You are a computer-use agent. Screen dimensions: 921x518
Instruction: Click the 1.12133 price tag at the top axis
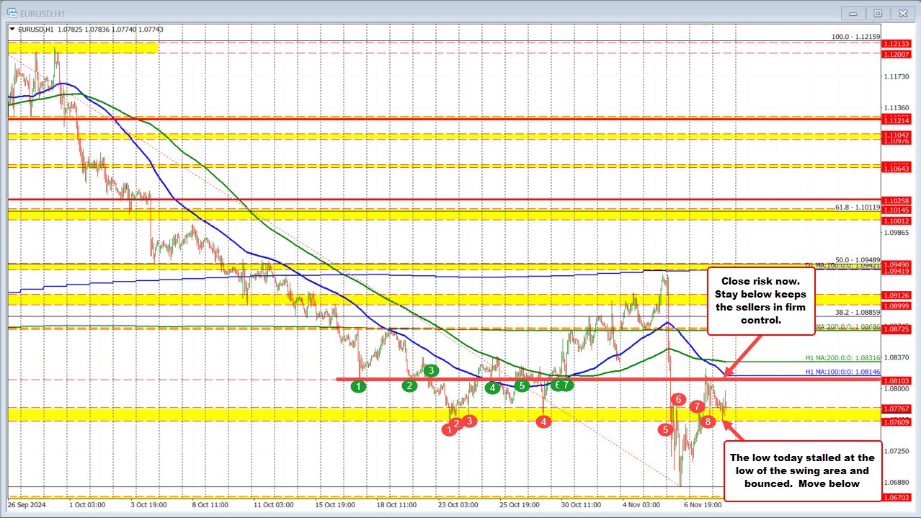pos(897,44)
